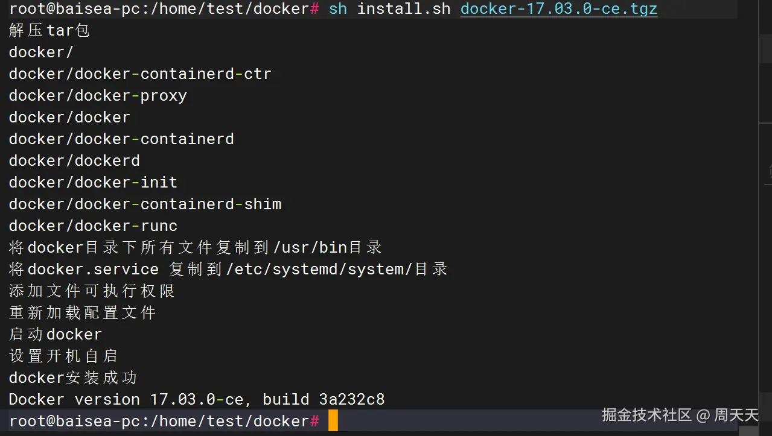Screen dimensions: 772x436
Task: Click the 'docker/docker-containerd-shim' output line
Action: (145, 204)
